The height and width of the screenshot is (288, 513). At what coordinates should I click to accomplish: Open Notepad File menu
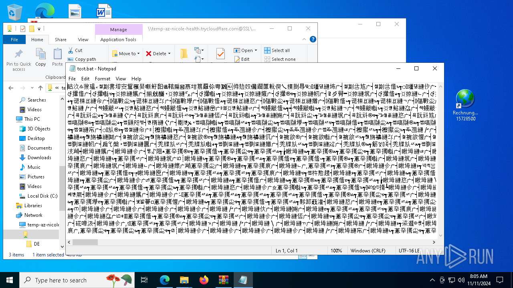[72, 79]
